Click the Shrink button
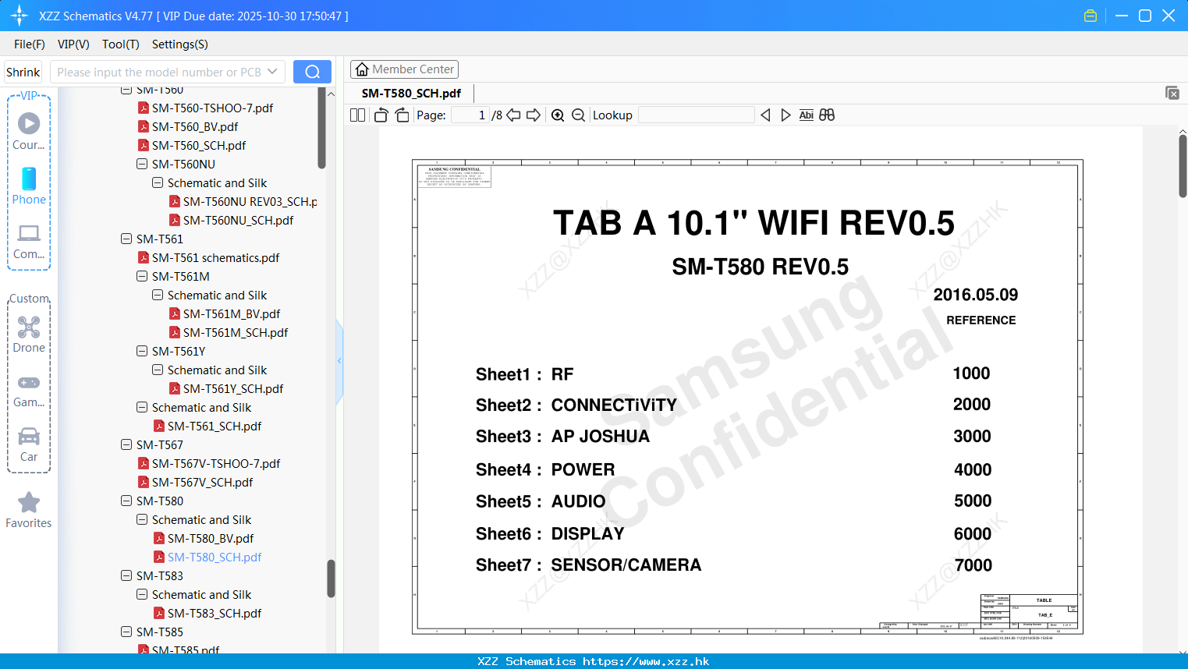 [x=23, y=72]
